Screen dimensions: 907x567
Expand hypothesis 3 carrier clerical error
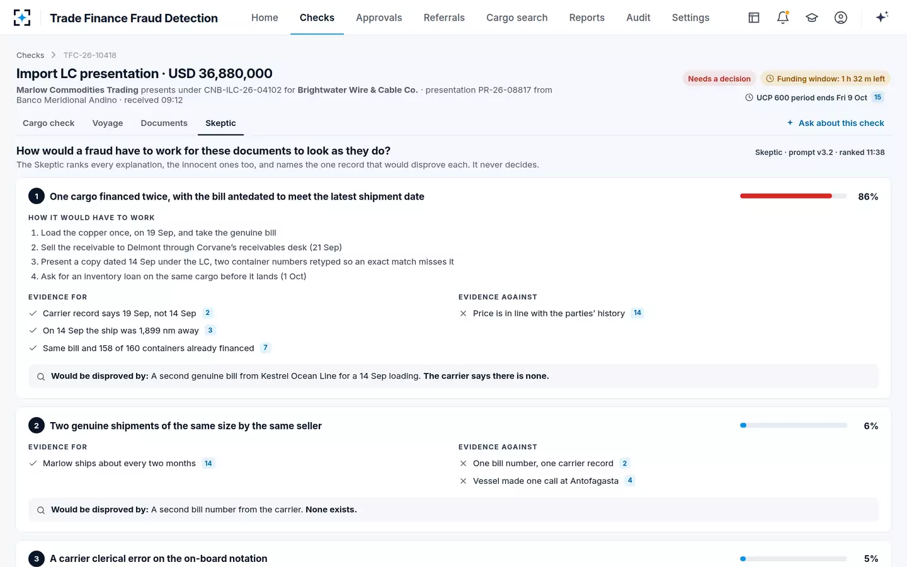click(159, 559)
